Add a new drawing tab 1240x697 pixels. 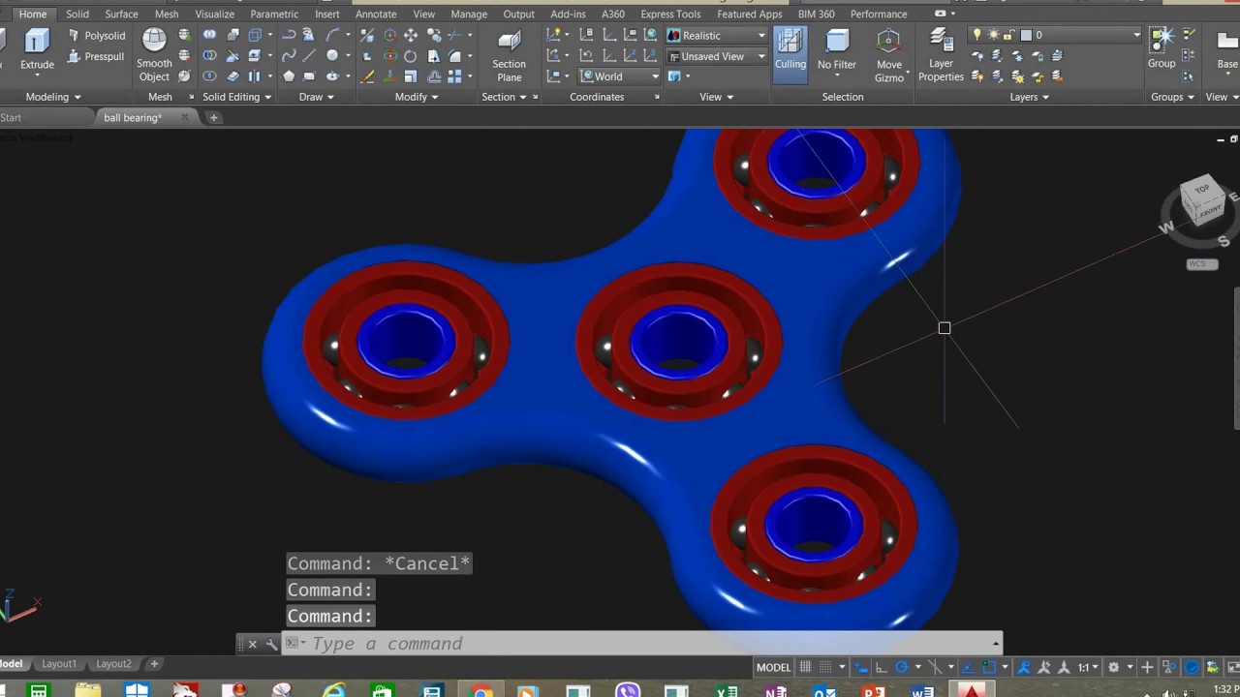click(x=214, y=118)
